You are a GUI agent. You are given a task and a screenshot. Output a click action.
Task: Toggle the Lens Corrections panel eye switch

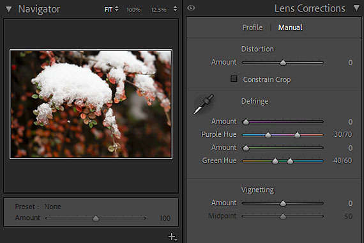pyautogui.click(x=191, y=8)
